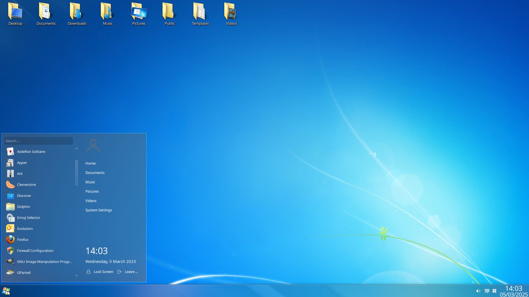Open the Videos folder on desktop

pos(231,11)
